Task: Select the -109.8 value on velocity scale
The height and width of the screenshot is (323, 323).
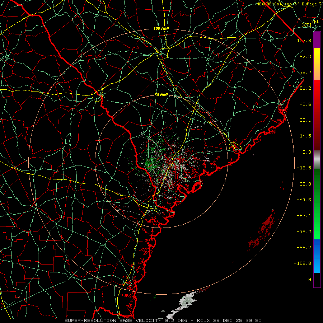Action: pos(303,263)
